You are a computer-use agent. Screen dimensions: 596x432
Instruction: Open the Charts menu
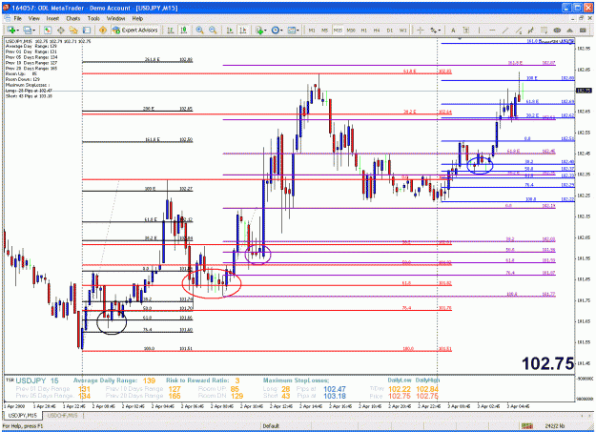click(x=73, y=18)
